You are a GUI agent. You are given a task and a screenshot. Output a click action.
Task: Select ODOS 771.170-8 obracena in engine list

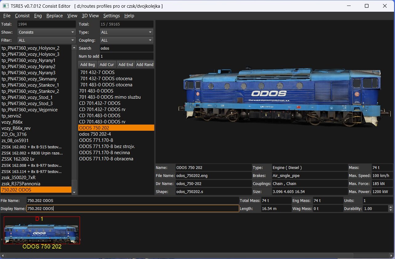click(106, 159)
